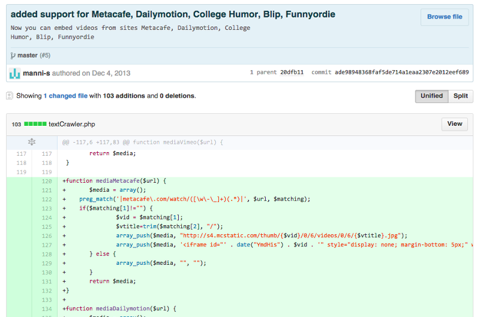
Task: Click the hunk header @@ -117,6 +117,83 @@
Action: pyautogui.click(x=143, y=142)
